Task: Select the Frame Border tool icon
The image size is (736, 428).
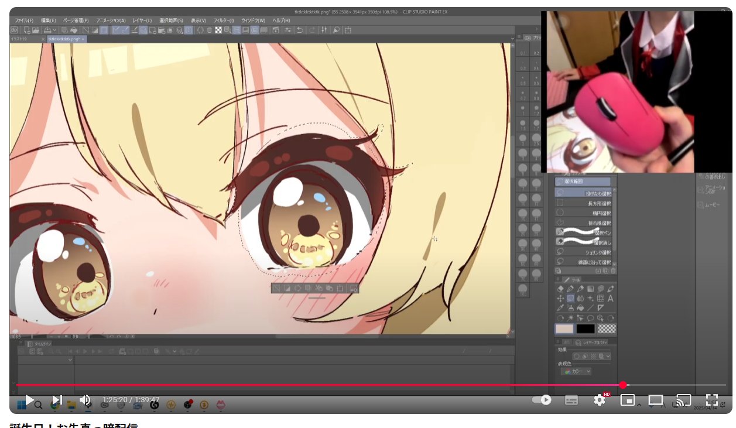Action: pyautogui.click(x=601, y=299)
